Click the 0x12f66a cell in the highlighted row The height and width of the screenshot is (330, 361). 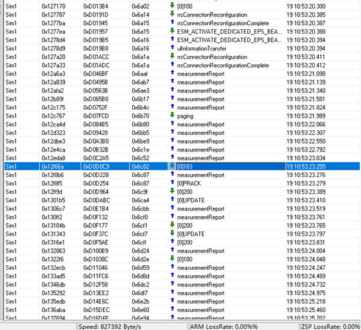click(53, 167)
